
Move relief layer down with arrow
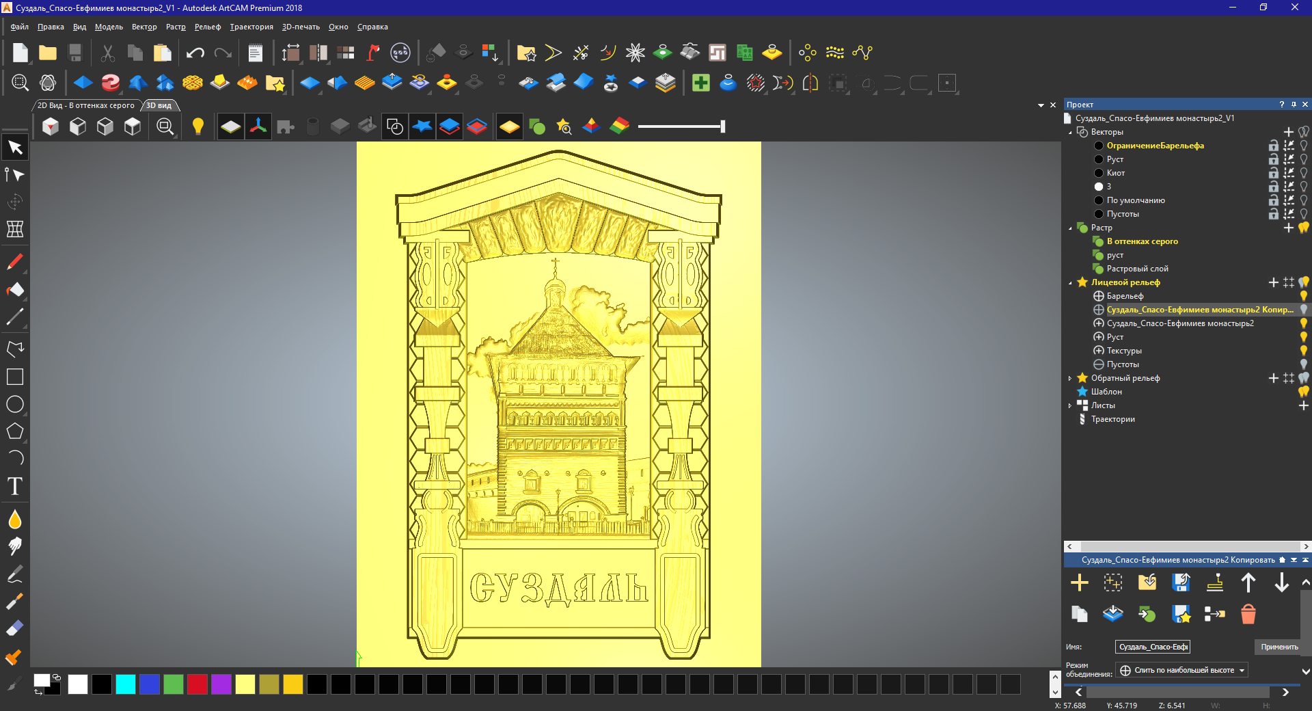point(1282,582)
